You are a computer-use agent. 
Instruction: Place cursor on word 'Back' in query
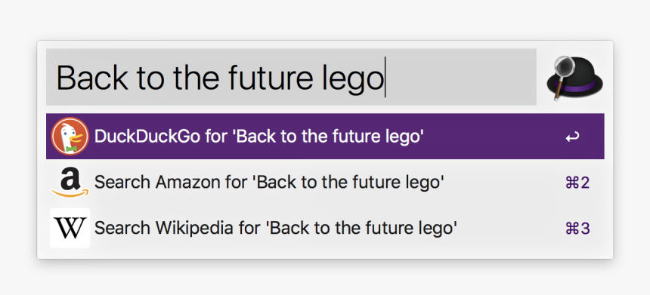(92, 78)
